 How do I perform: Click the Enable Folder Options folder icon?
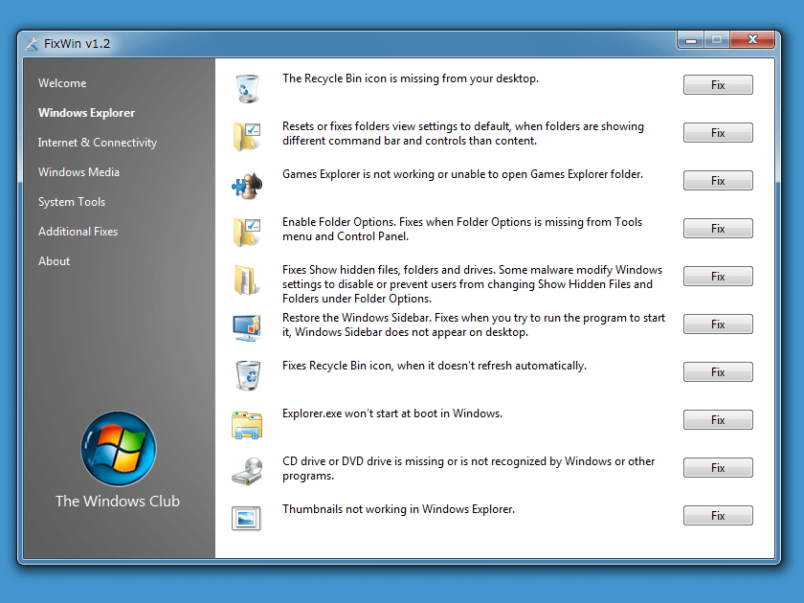(x=247, y=233)
